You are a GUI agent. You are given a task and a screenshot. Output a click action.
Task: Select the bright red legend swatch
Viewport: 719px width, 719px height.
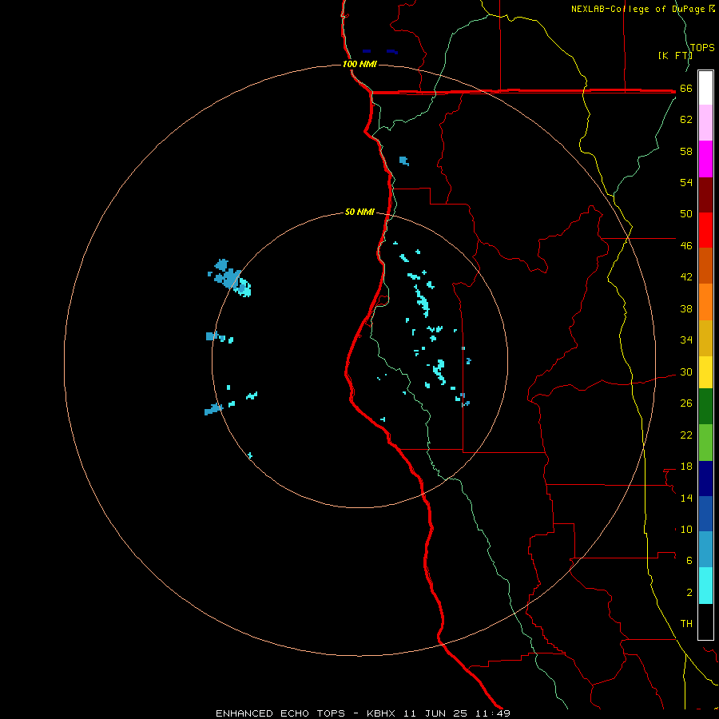click(705, 230)
